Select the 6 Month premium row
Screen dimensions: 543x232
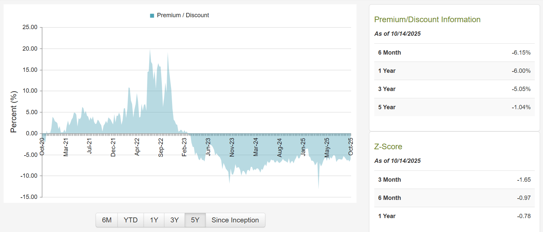click(x=454, y=52)
